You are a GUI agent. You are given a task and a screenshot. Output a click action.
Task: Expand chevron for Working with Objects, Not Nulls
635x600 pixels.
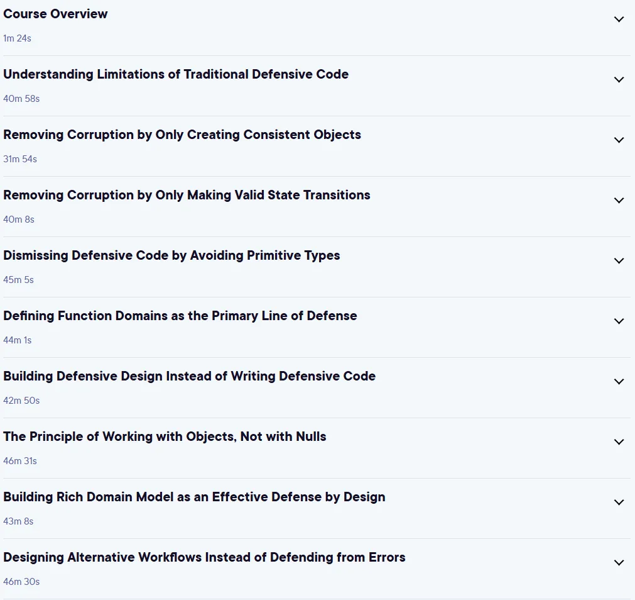pyautogui.click(x=619, y=442)
